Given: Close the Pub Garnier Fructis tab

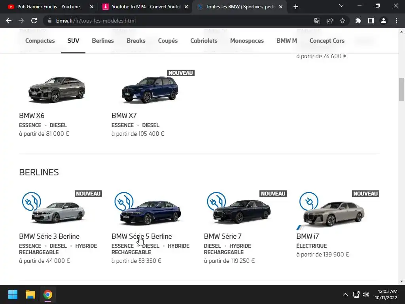Looking at the screenshot, I should tap(92, 7).
